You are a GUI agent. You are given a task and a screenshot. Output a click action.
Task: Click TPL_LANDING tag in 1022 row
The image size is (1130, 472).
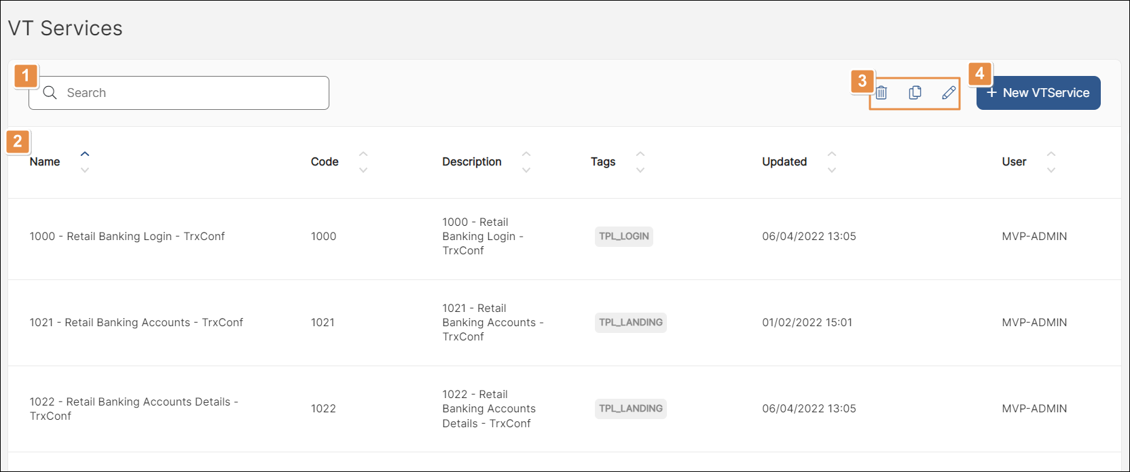631,409
